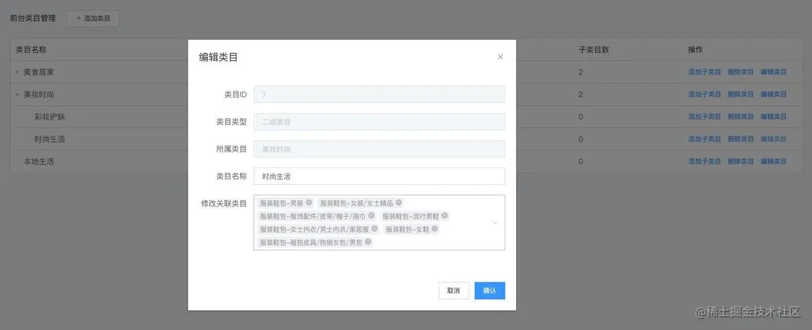Viewport: 812px width, 330px height.
Task: Click the 取消 button
Action: click(454, 291)
